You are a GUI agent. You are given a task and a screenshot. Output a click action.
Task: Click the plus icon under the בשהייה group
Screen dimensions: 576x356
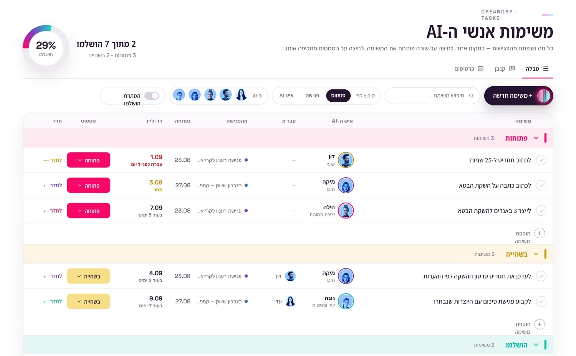point(540,324)
